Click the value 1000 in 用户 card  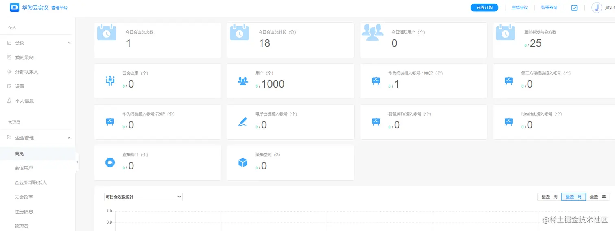click(x=273, y=84)
